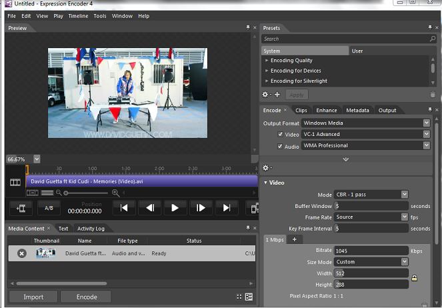Viewport: 442px width, 308px height.
Task: Switch to the Enhance tab
Action: [327, 110]
